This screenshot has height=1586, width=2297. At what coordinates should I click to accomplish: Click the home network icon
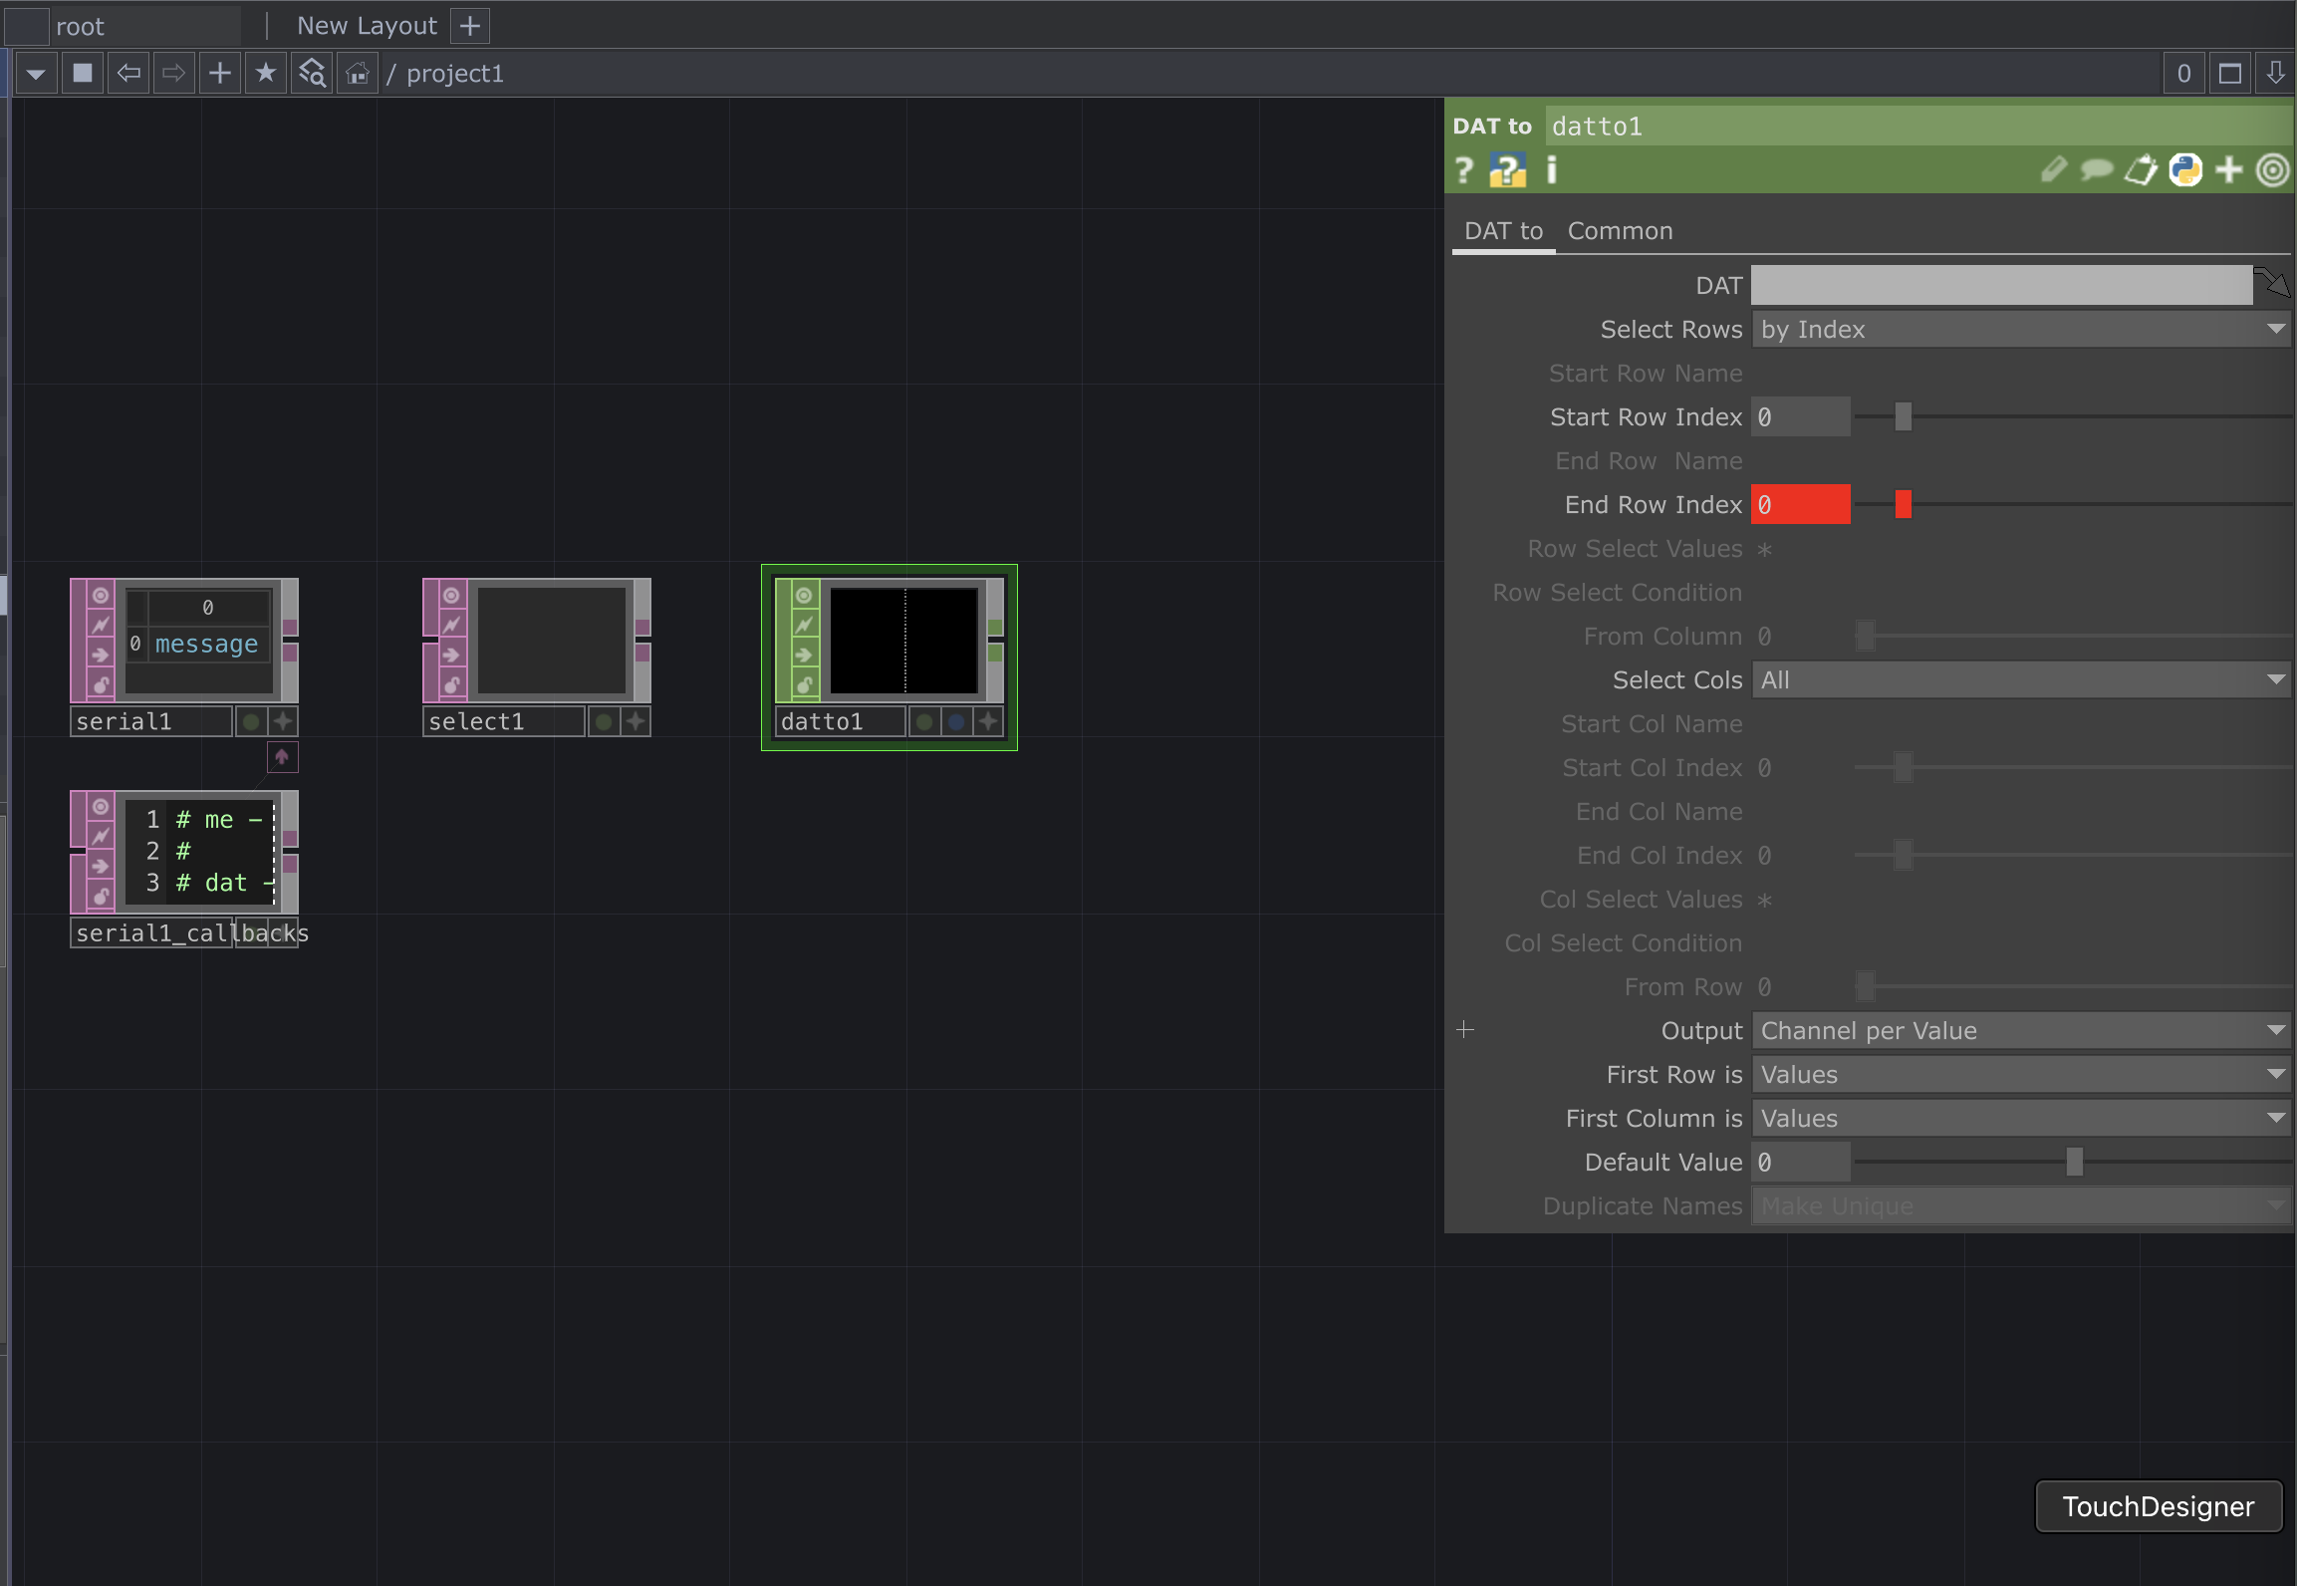click(x=357, y=73)
